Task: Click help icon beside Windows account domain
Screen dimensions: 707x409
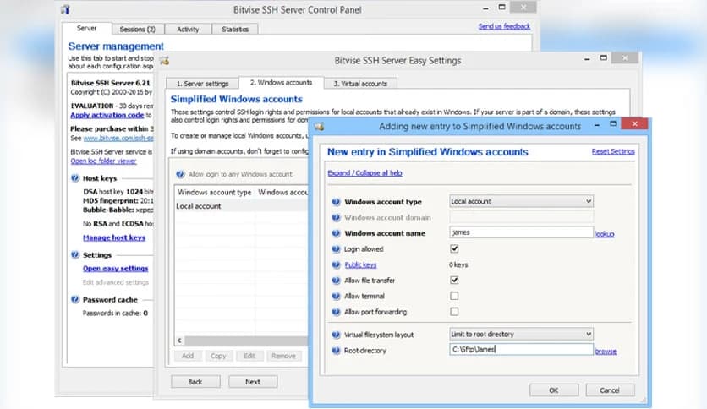Action: [x=336, y=217]
